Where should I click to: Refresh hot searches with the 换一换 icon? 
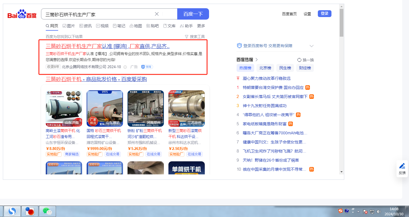299,60
